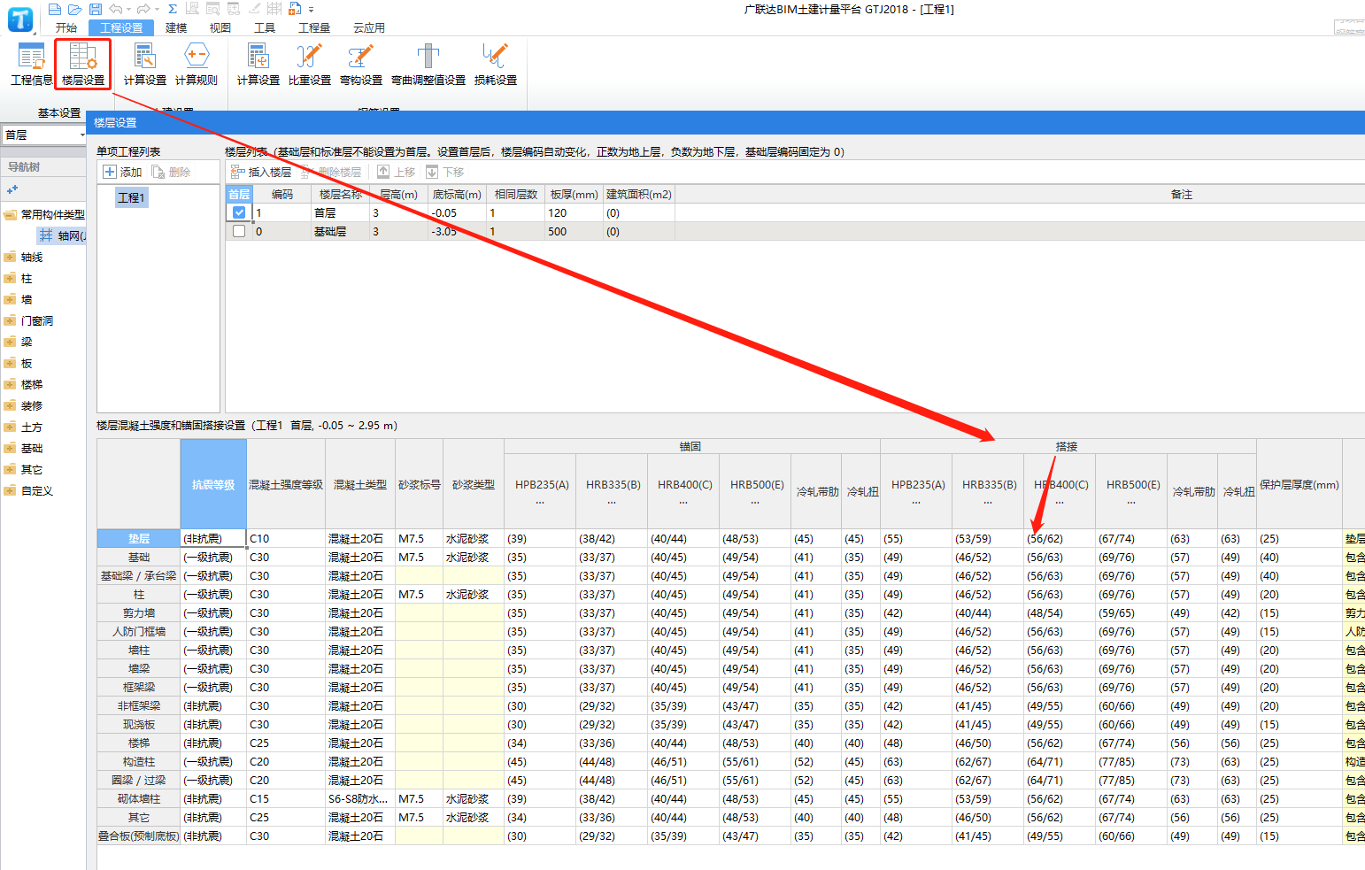The height and width of the screenshot is (870, 1365).
Task: Select the 剪力墙 row header
Action: 139,612
